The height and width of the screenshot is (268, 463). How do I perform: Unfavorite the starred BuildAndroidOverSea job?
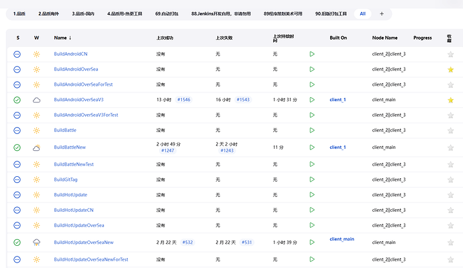click(450, 70)
